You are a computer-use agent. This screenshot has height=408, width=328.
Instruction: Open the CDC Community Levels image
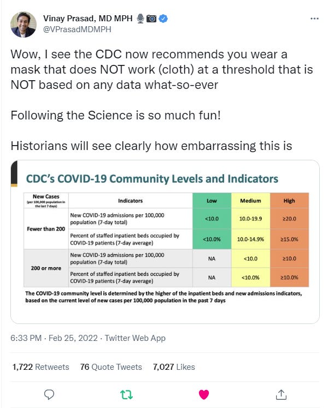[165, 242]
